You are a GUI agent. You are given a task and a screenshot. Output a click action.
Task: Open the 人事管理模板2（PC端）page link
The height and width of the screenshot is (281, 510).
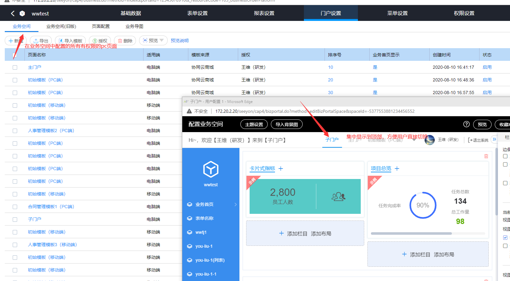click(51, 131)
